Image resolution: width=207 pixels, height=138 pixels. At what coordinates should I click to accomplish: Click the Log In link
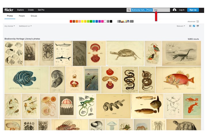(x=182, y=10)
